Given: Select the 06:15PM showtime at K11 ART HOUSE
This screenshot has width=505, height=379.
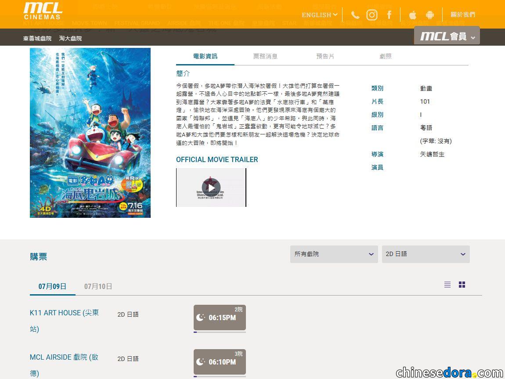Looking at the screenshot, I should coord(220,318).
